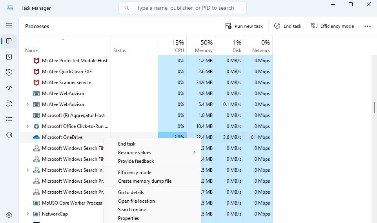Viewport: 377px width, 223px height.
Task: Select the Microsoft OneDrive process row
Action: point(146,137)
